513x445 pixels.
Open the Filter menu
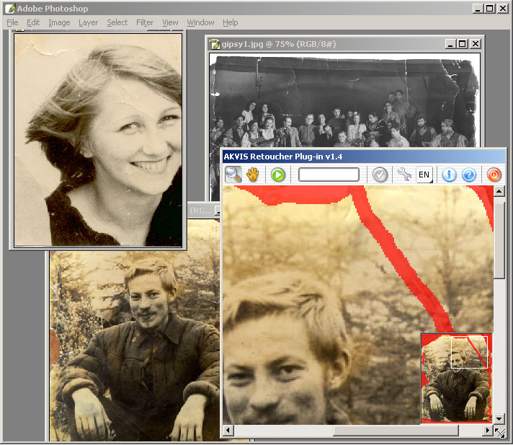coord(145,22)
